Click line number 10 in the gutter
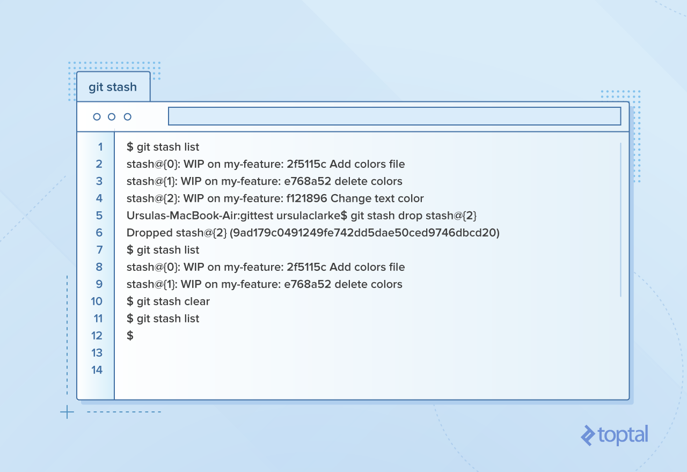 coord(97,301)
